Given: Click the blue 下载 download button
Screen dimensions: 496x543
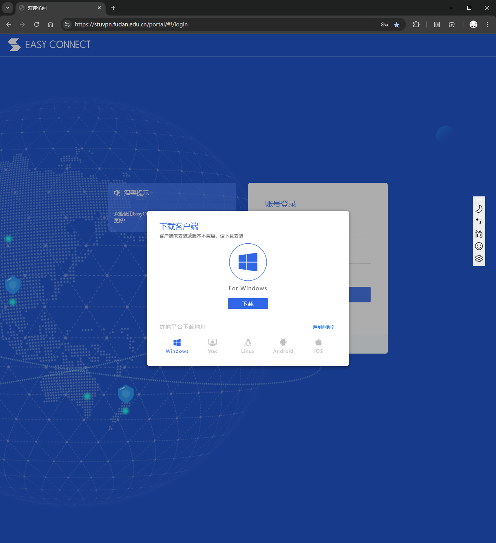Looking at the screenshot, I should pyautogui.click(x=248, y=304).
